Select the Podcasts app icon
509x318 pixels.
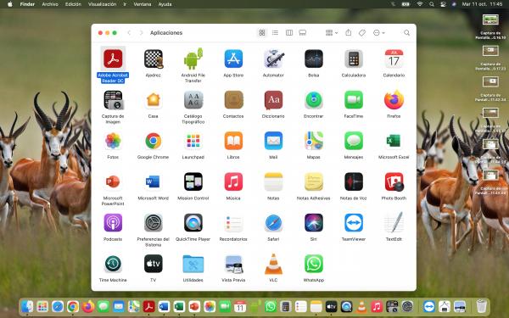(x=113, y=223)
